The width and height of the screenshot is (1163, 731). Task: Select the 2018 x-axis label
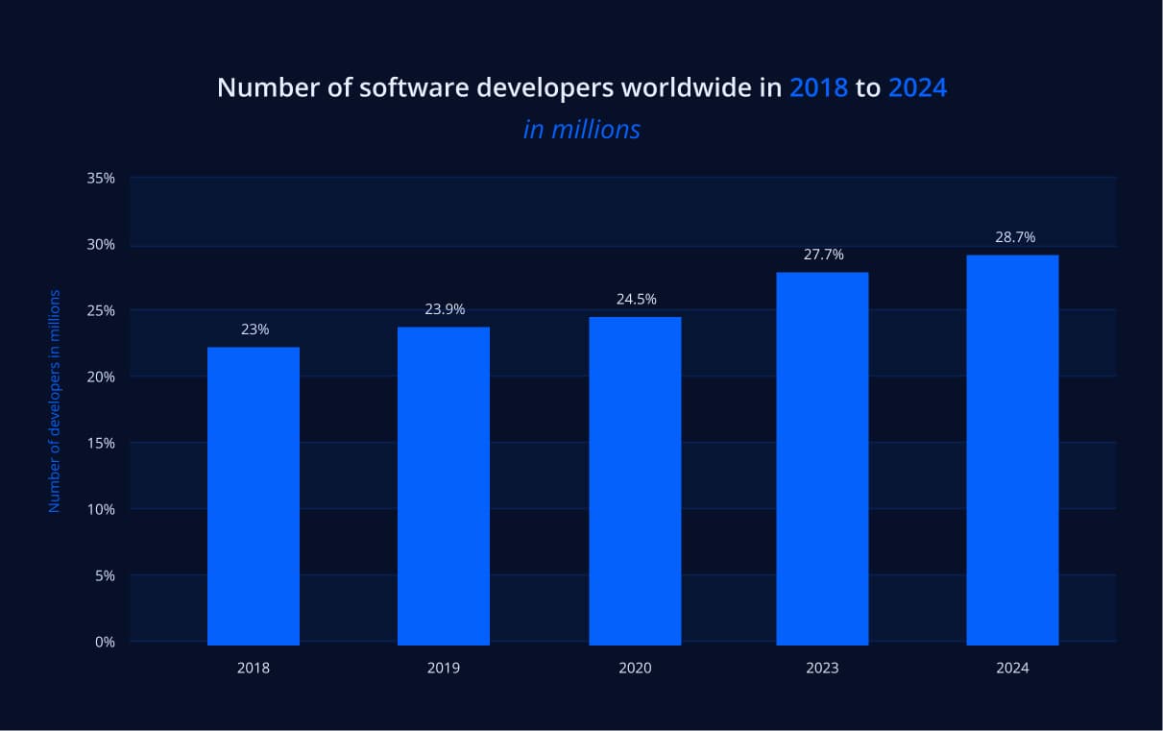[x=253, y=668]
